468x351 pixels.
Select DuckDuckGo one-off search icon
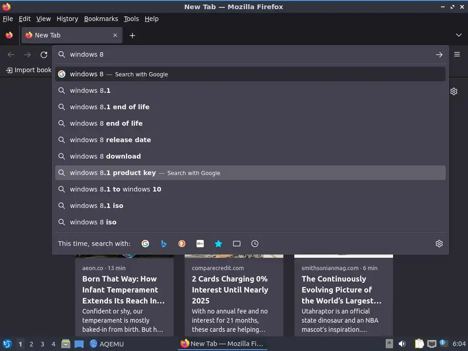[x=182, y=244]
